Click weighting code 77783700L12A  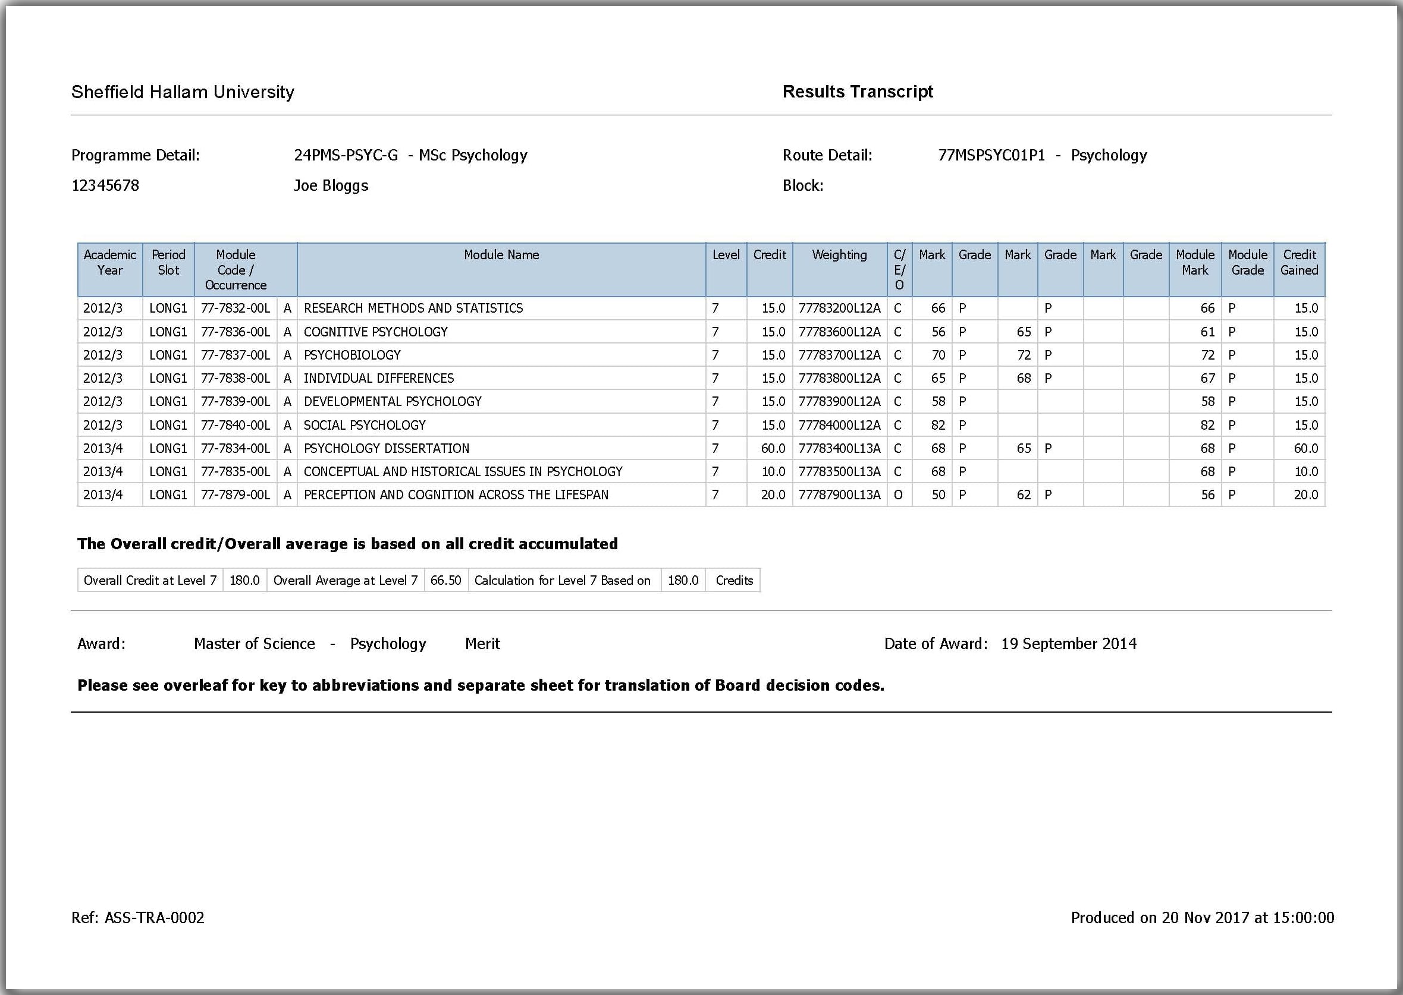click(x=839, y=355)
